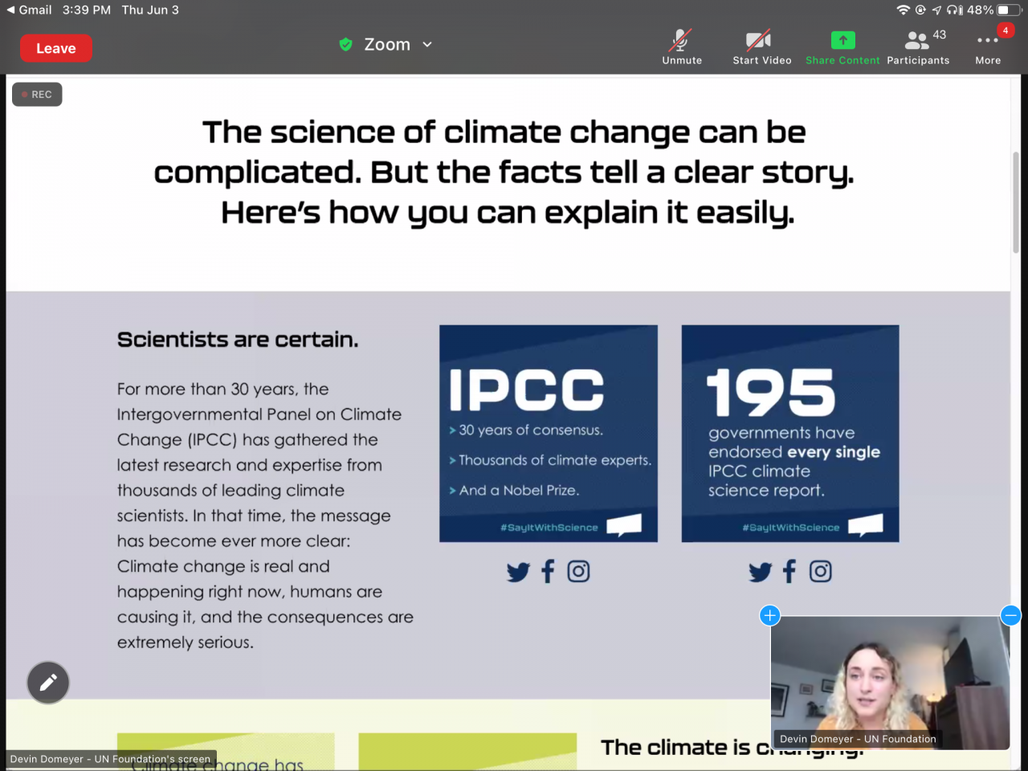Screen dimensions: 1028x771
Task: Tap the location arrow status icon
Action: click(936, 10)
